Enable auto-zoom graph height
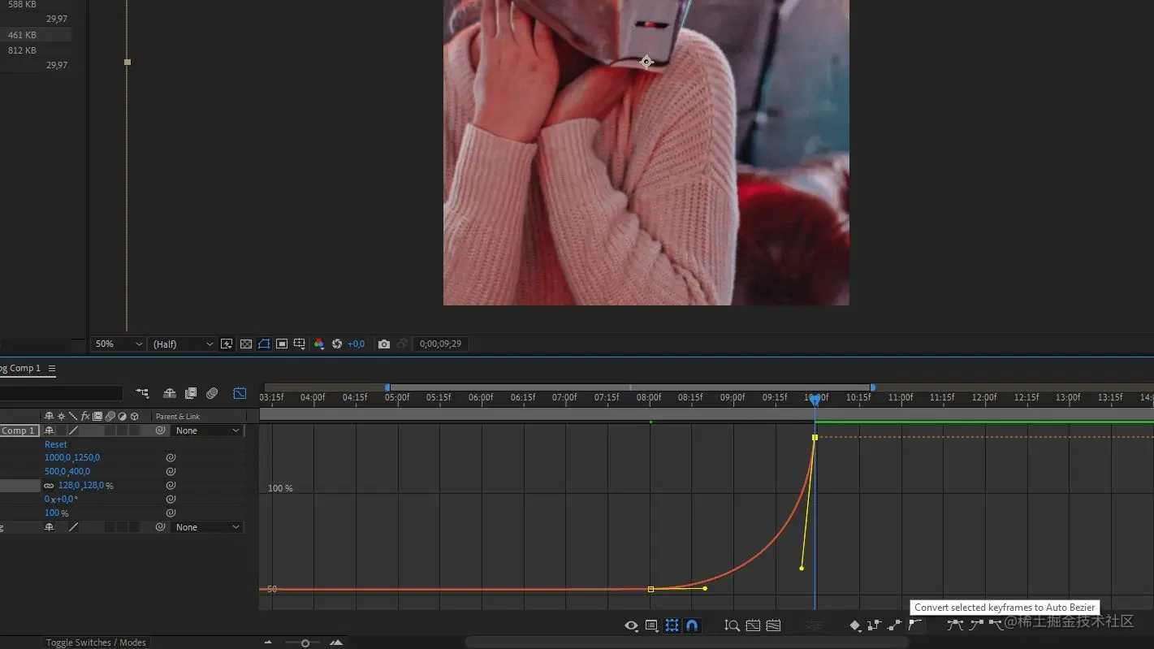The width and height of the screenshot is (1154, 649). [732, 625]
